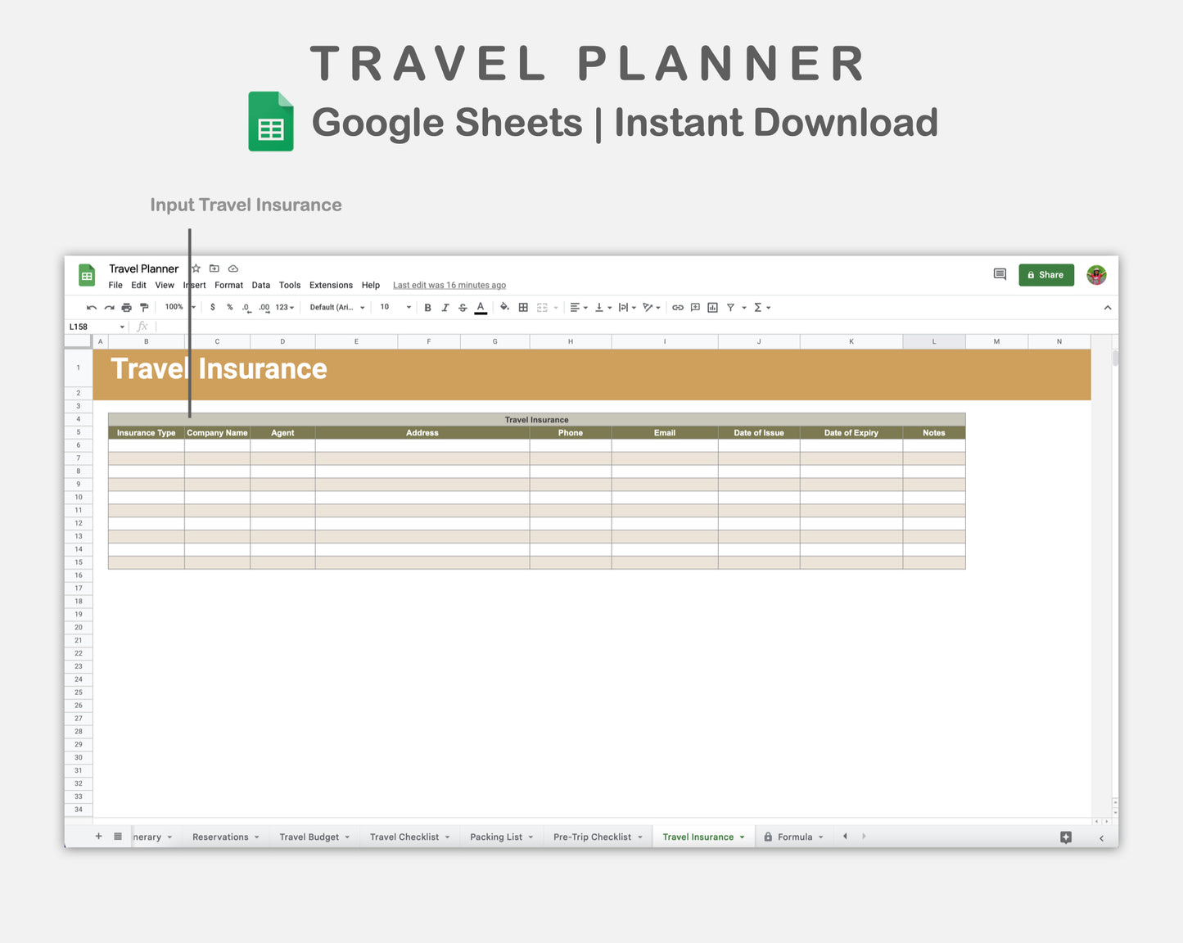Viewport: 1183px width, 943px height.
Task: Open the Borders icon
Action: (x=523, y=307)
